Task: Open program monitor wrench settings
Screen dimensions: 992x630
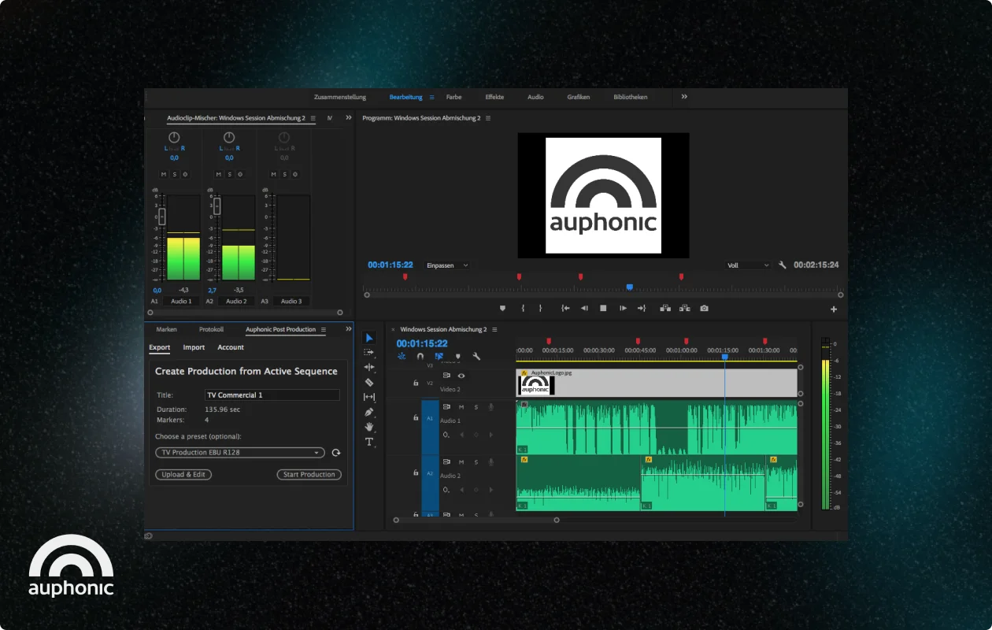Action: [783, 265]
